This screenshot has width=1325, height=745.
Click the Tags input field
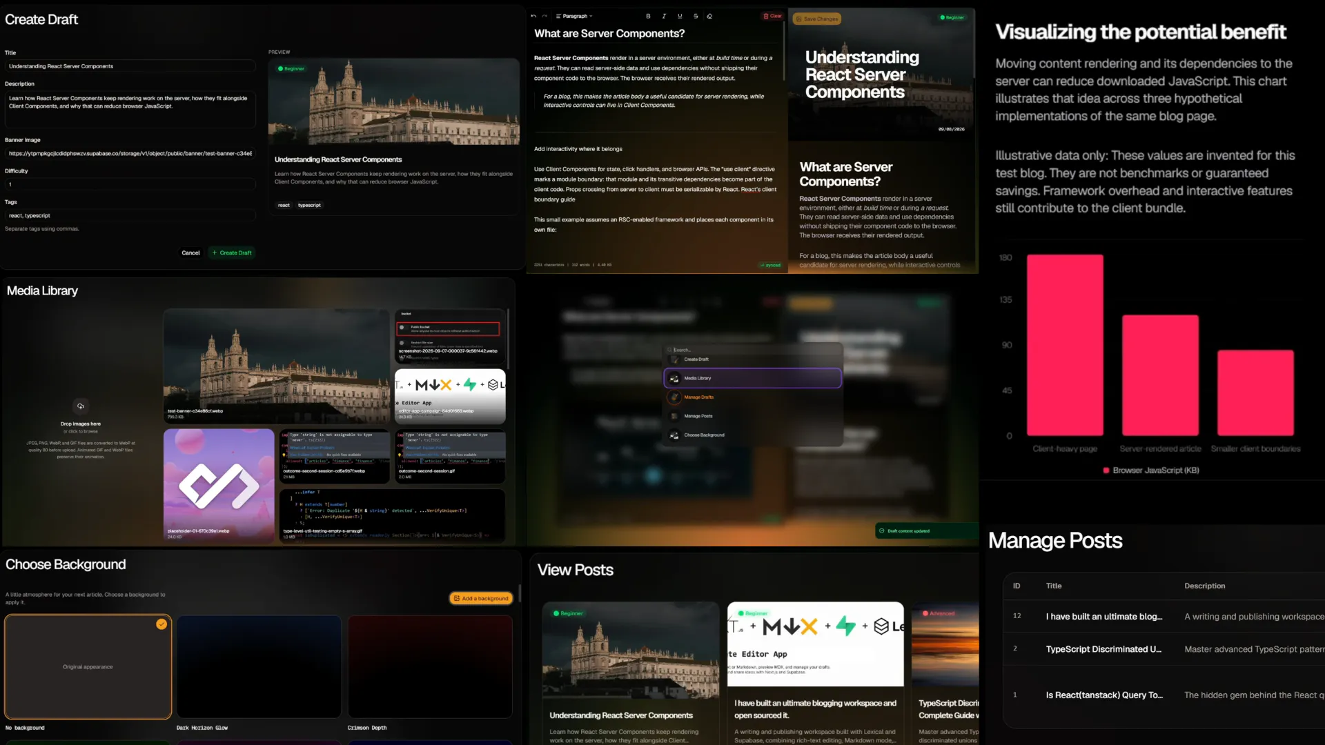coord(130,216)
